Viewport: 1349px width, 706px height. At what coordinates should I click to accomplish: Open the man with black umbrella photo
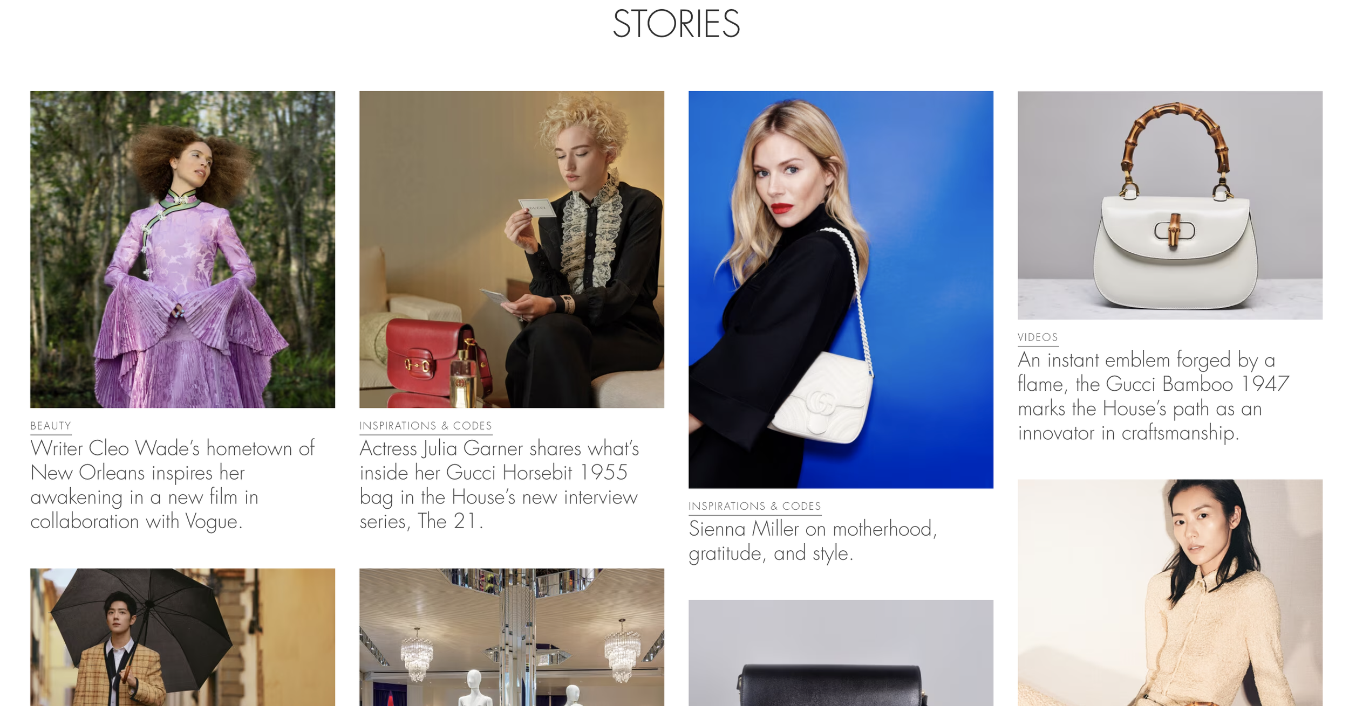click(182, 637)
